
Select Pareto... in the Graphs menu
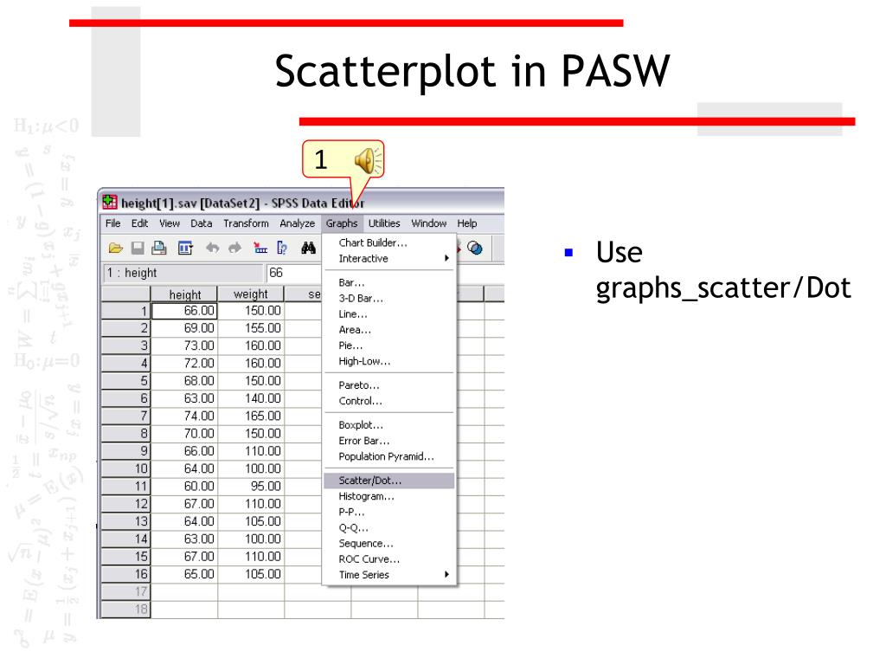(x=388, y=385)
